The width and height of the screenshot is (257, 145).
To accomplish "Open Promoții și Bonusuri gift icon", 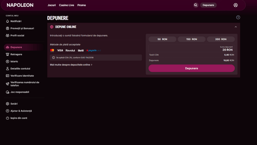I will [8, 28].
